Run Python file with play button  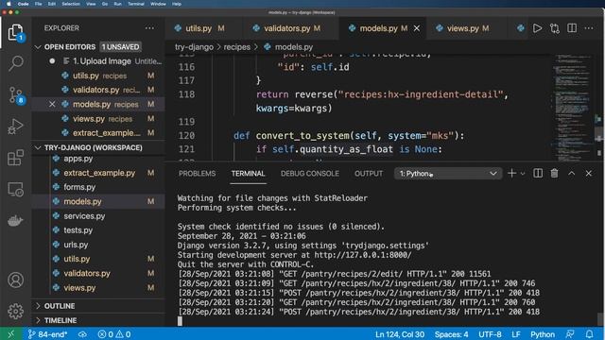(537, 28)
